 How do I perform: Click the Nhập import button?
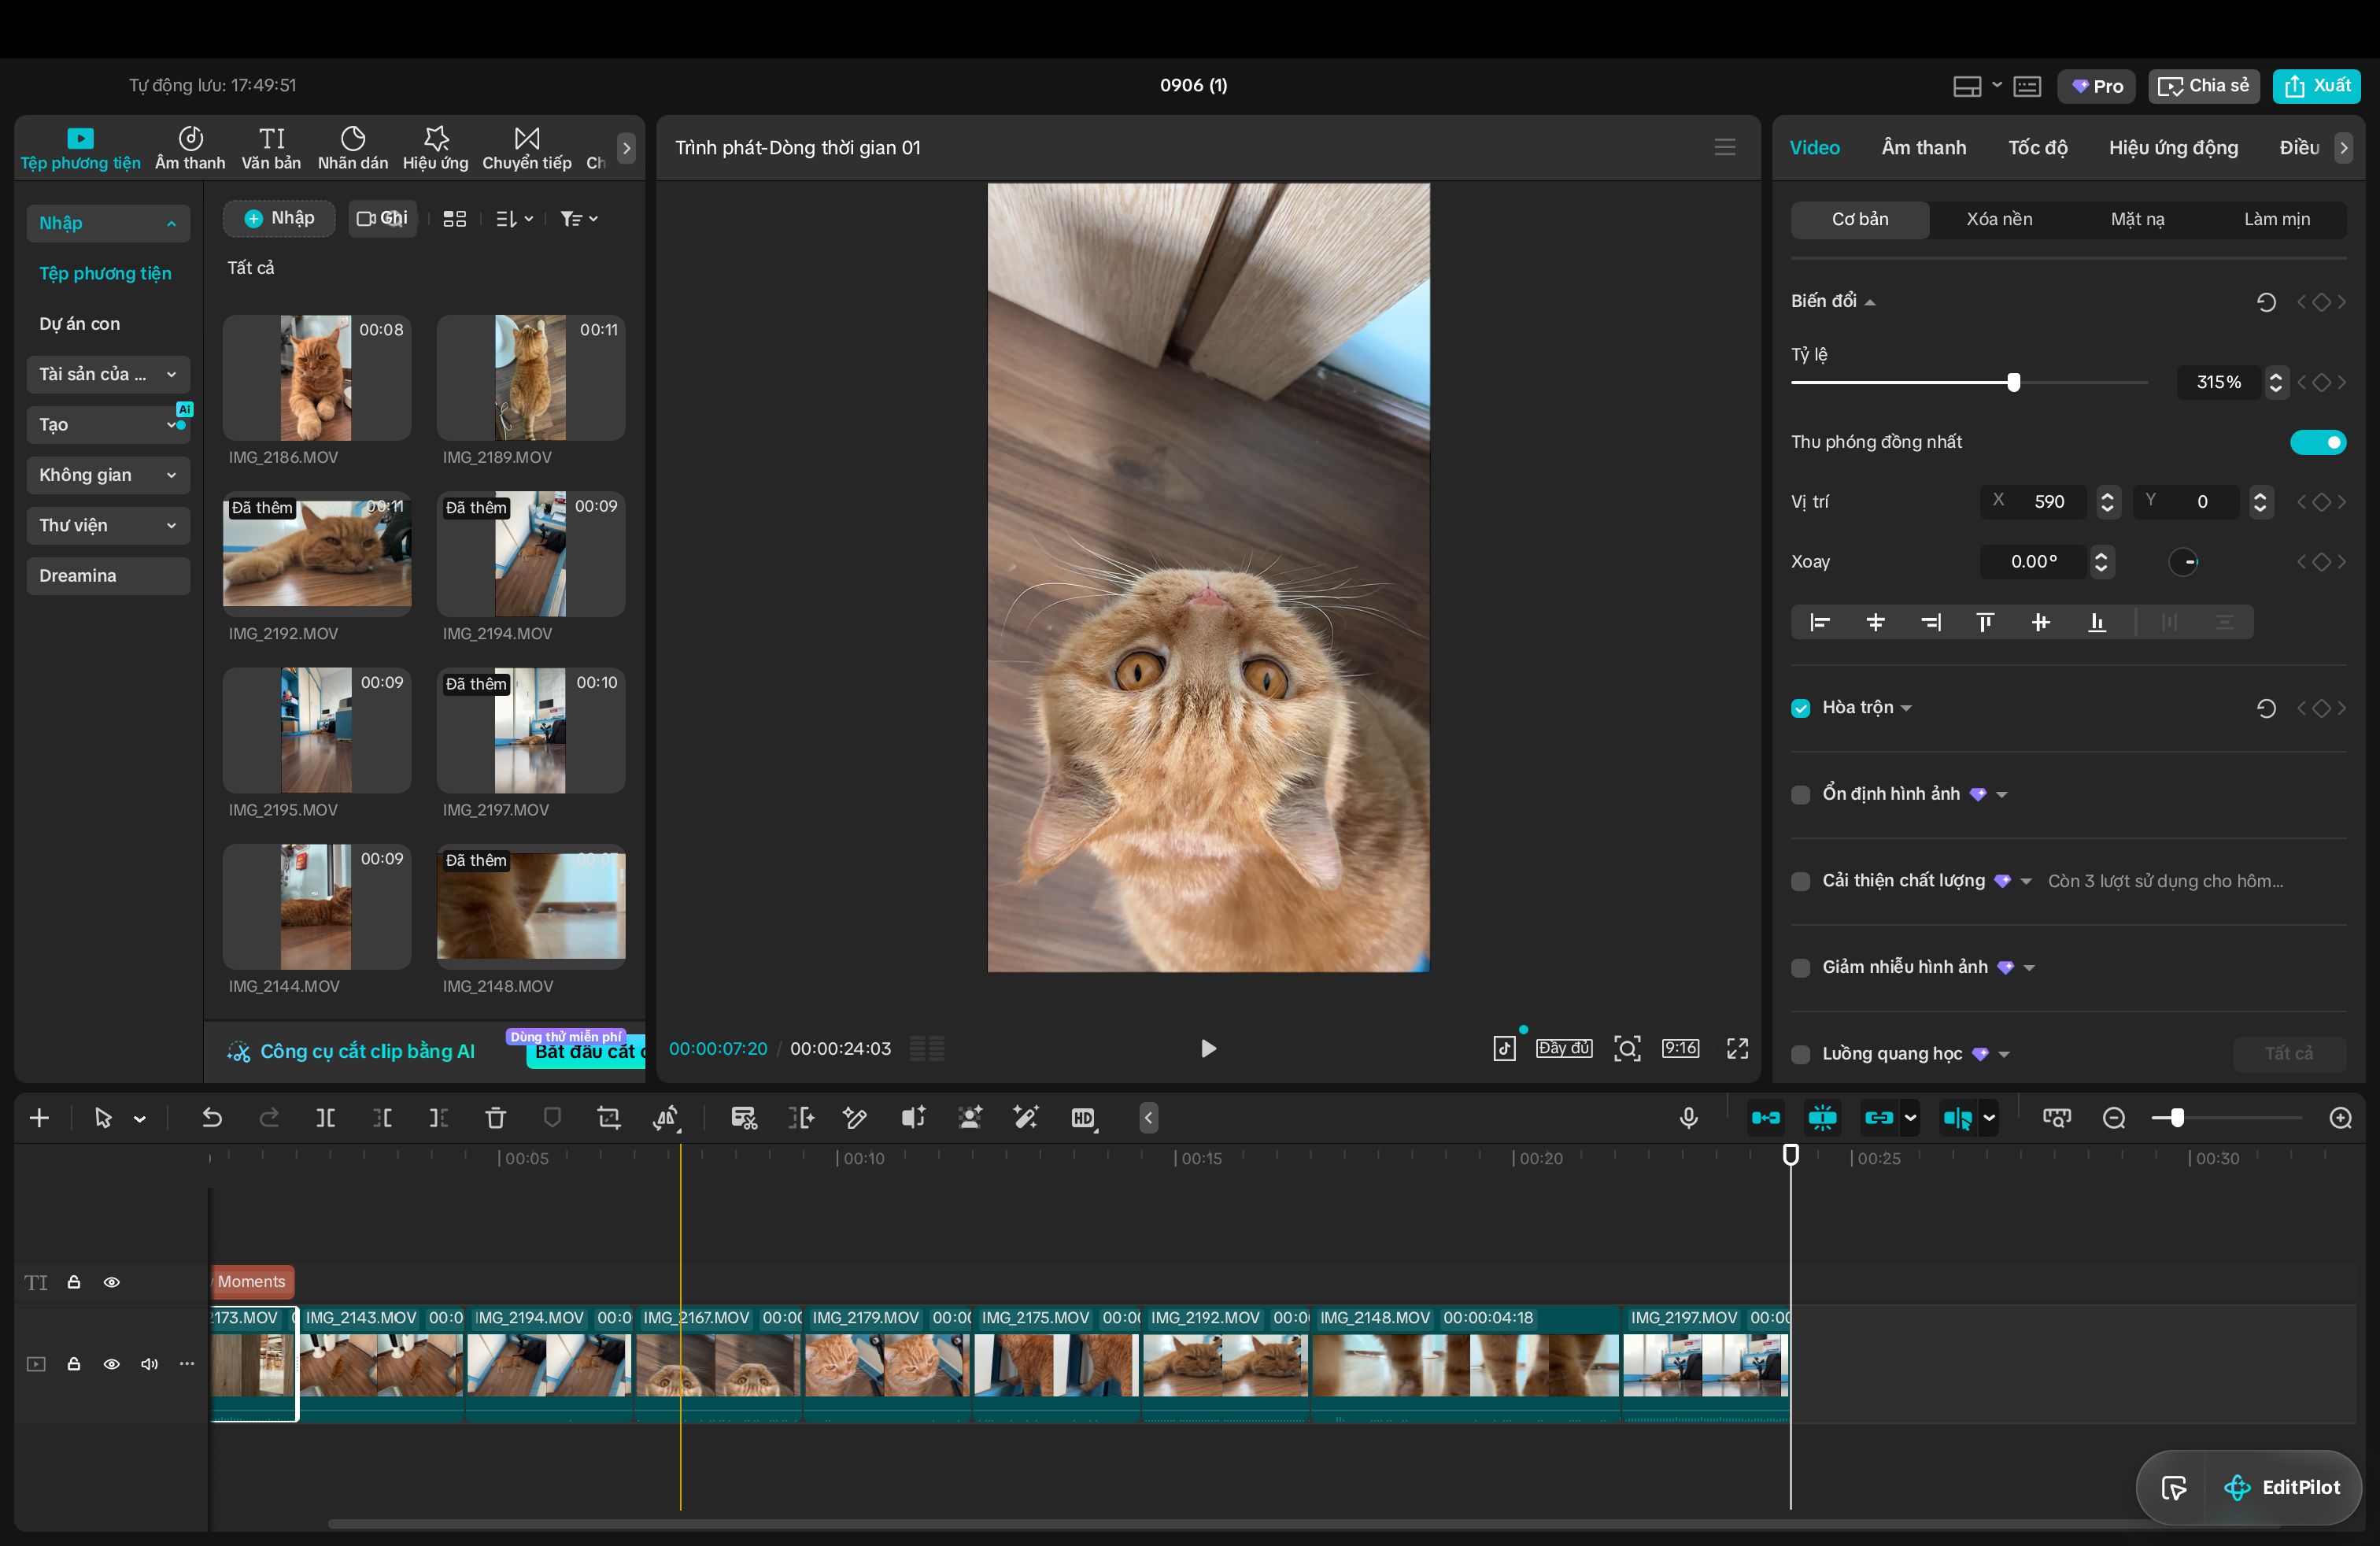coord(279,218)
